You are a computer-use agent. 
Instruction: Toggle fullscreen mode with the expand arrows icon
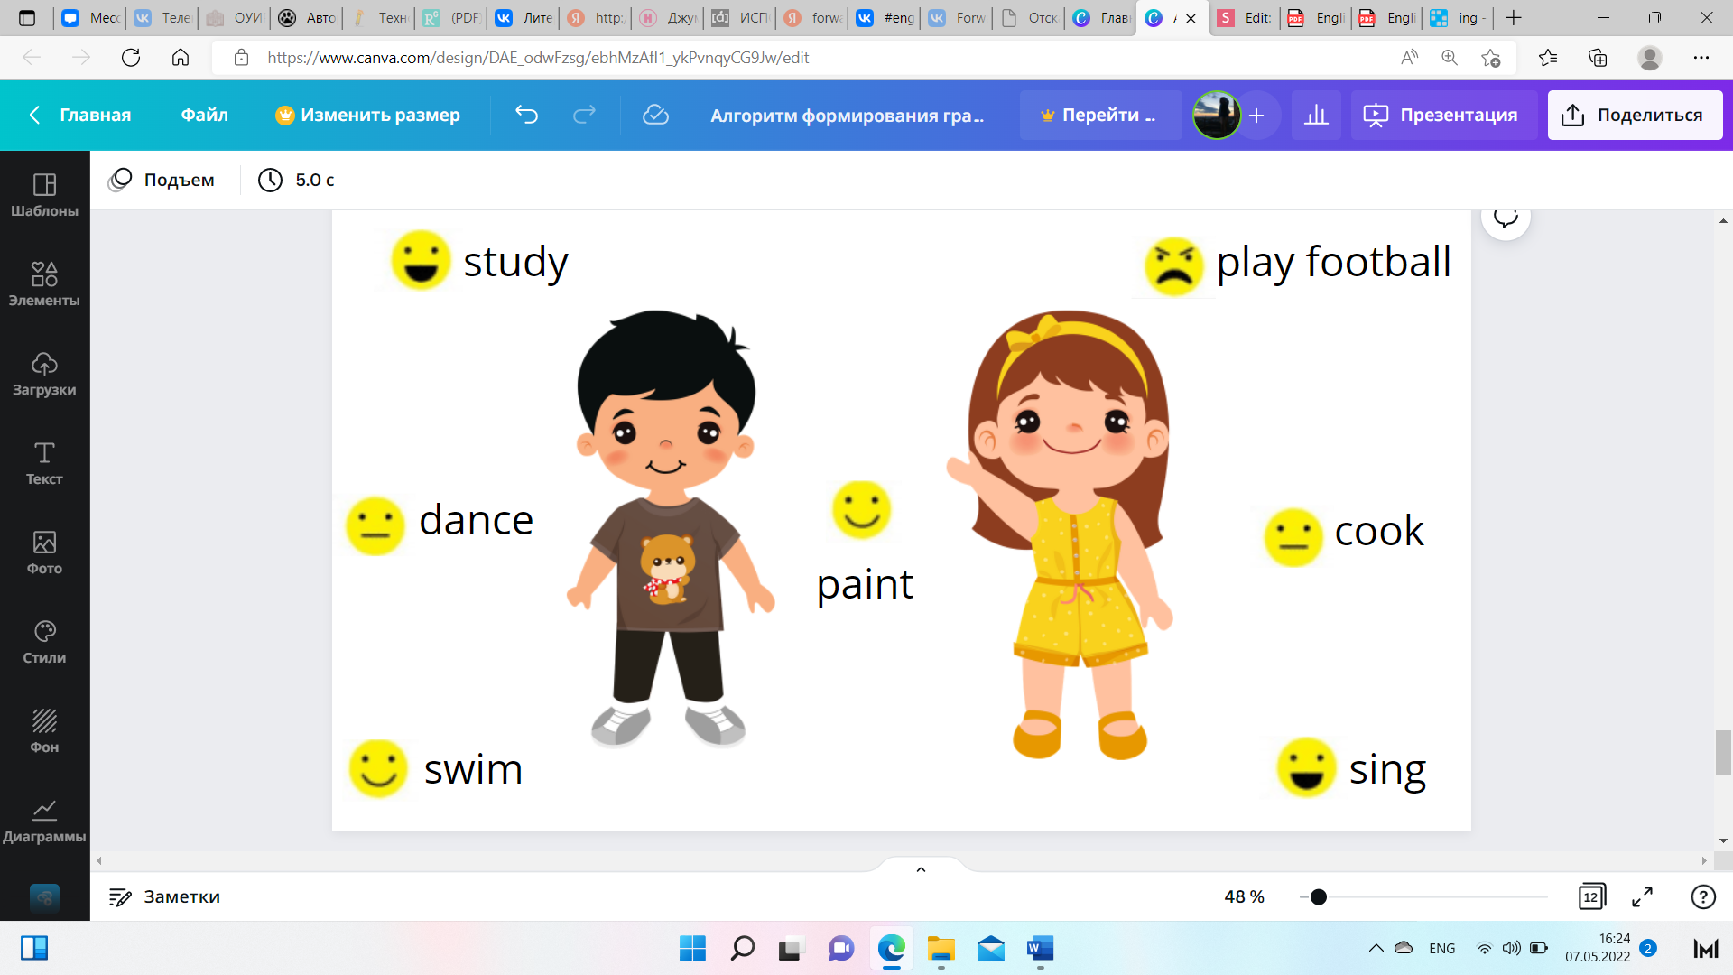[x=1642, y=896]
